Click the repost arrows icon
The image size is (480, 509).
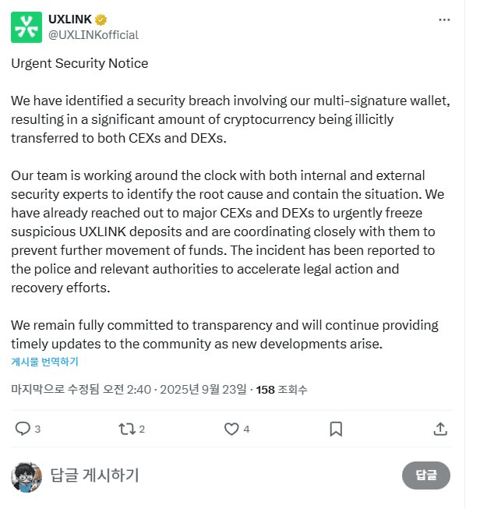[x=127, y=429]
